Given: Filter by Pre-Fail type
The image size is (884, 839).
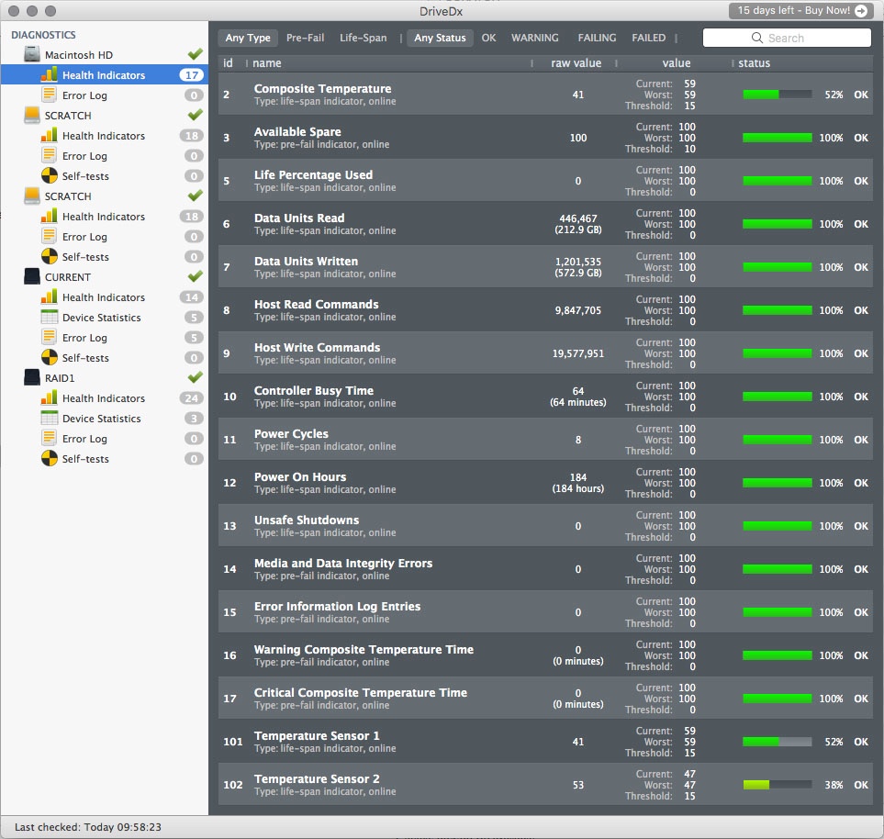Looking at the screenshot, I should [x=305, y=38].
